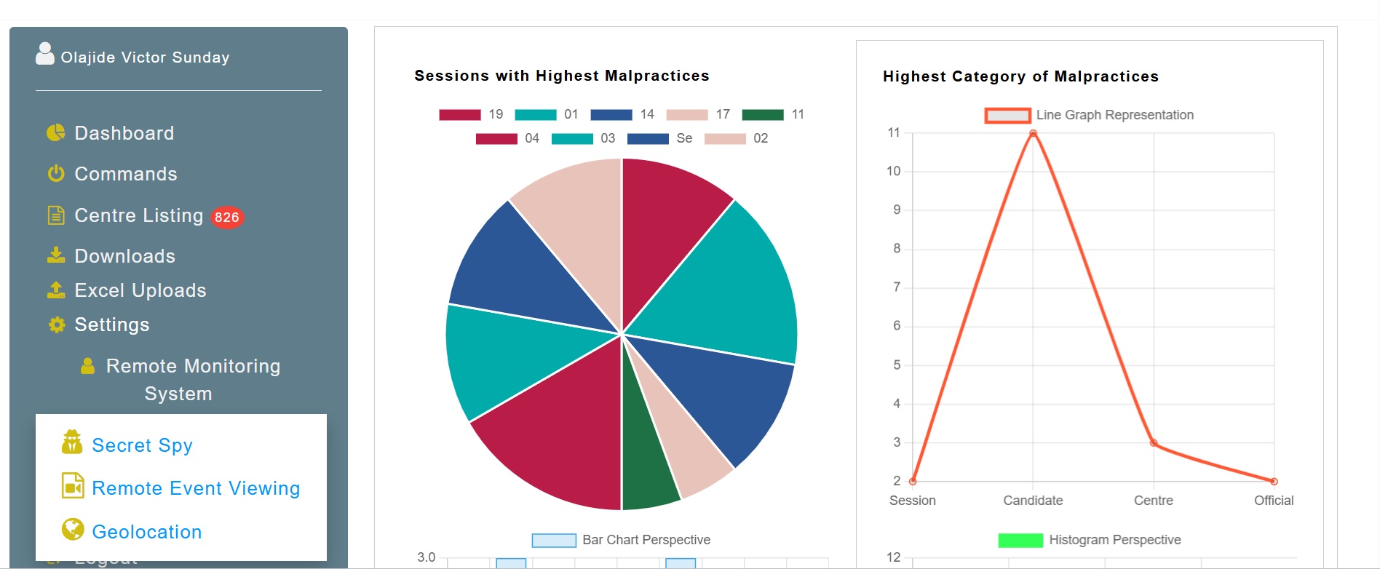Image resolution: width=1380 pixels, height=569 pixels.
Task: Toggle the Histogram Perspective legend item
Action: [1090, 540]
